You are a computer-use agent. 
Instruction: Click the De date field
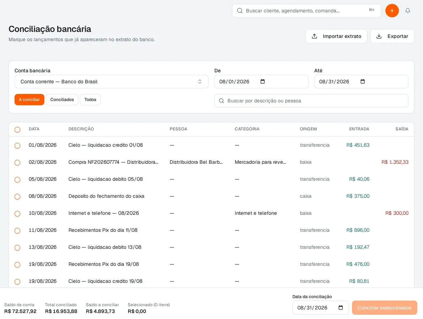[261, 82]
